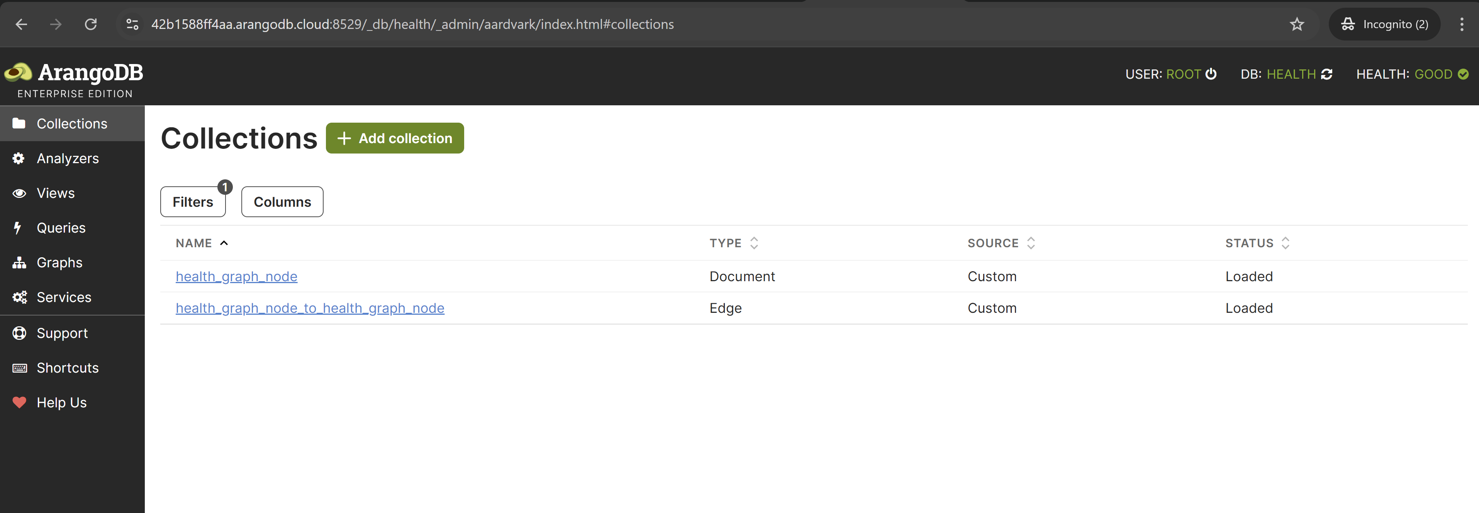Click the Services cogs icon in sidebar
The height and width of the screenshot is (513, 1479).
(20, 297)
